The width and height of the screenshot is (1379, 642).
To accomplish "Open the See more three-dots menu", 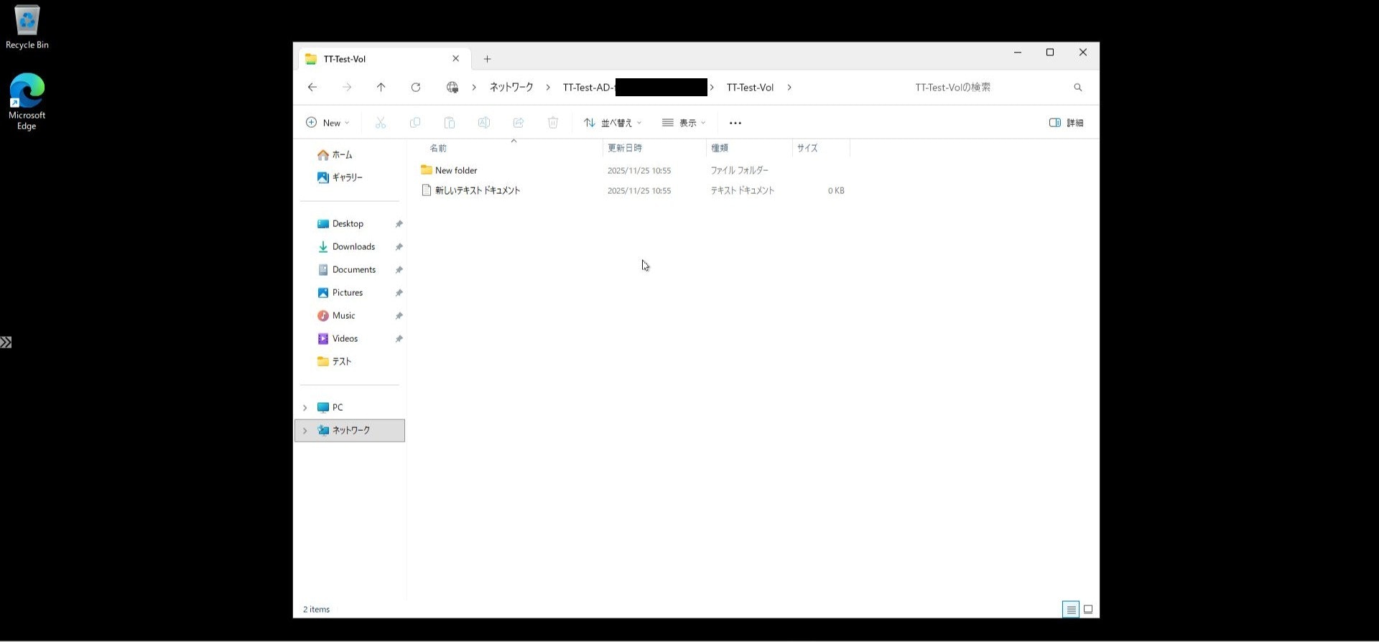I will (x=735, y=123).
